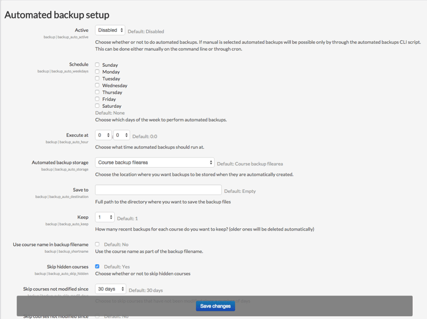Open the Keep backups count dropdown
Screen dimensions: 427x319
coord(104,217)
